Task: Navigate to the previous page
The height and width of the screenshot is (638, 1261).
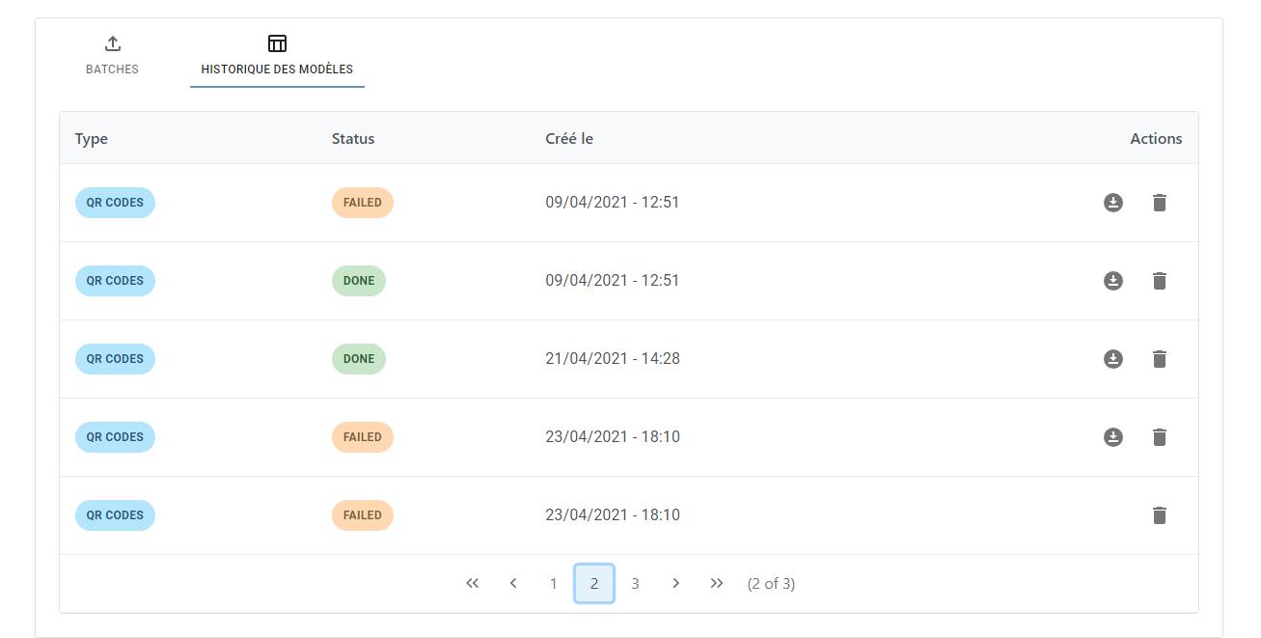Action: click(512, 583)
